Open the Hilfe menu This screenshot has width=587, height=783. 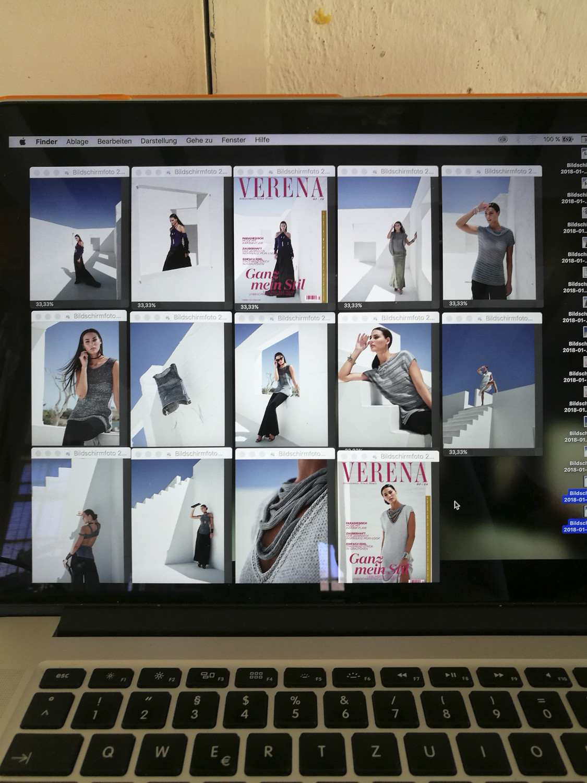point(262,140)
